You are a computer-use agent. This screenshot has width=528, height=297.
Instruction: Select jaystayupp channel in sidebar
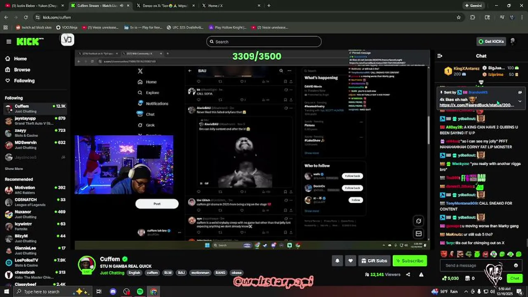point(35,121)
